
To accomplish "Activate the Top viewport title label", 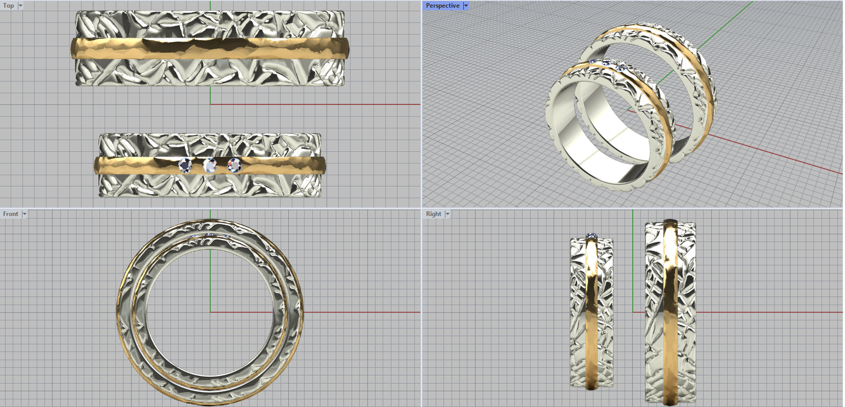I will click(x=8, y=5).
